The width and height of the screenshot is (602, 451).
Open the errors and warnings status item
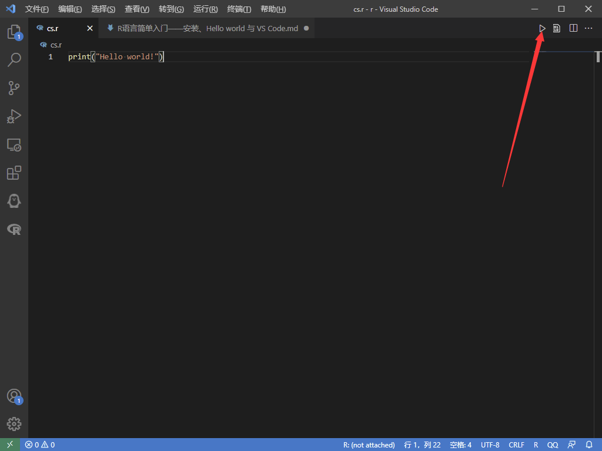[x=40, y=445]
